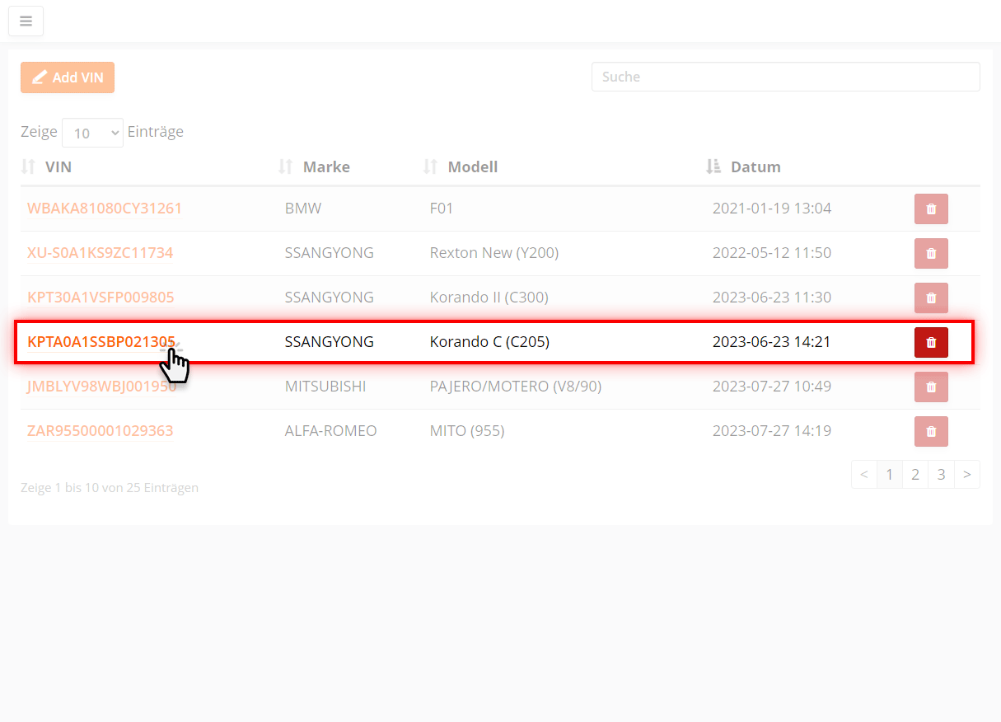
Task: Click the Add VIN button
Action: (x=68, y=77)
